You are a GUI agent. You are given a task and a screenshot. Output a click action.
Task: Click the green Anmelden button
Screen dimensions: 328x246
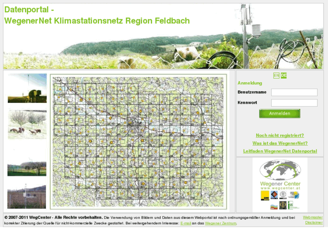280,113
